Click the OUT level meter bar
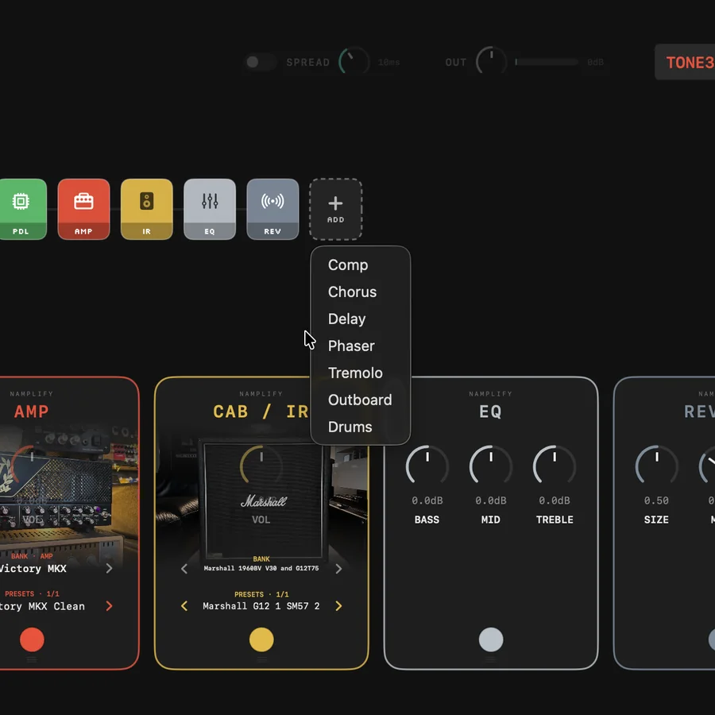 (547, 62)
